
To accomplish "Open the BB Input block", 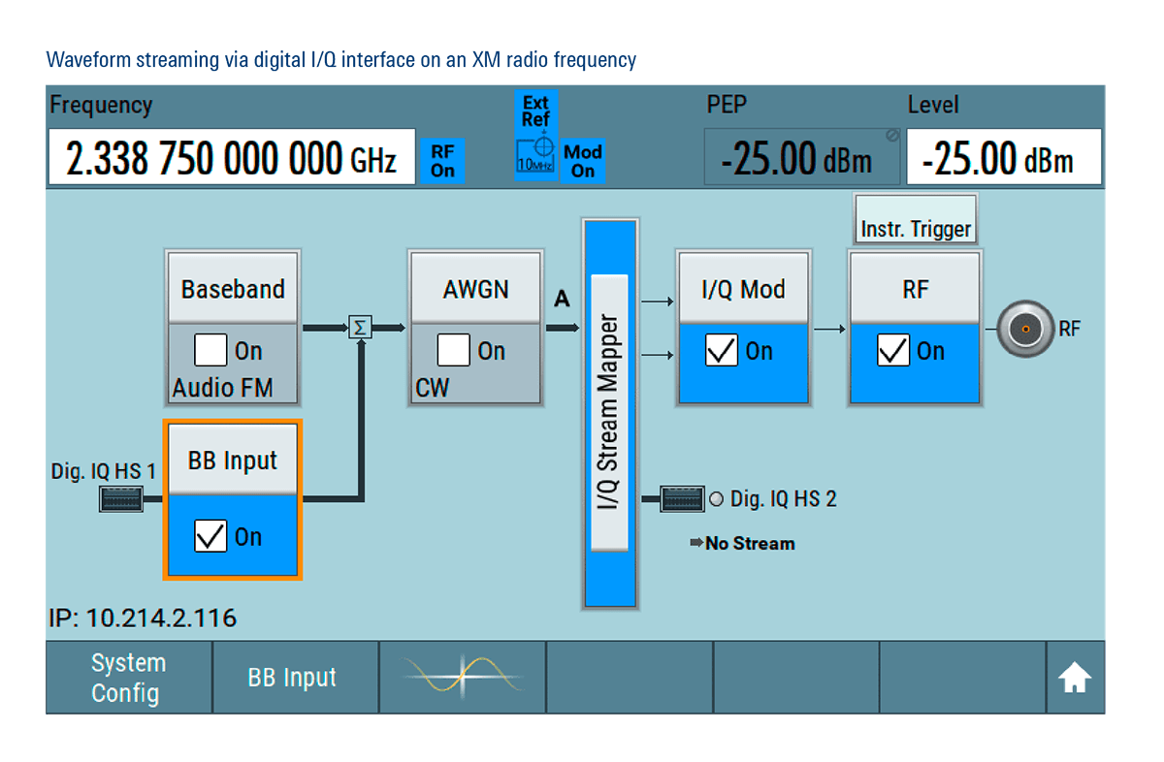I will click(x=233, y=460).
